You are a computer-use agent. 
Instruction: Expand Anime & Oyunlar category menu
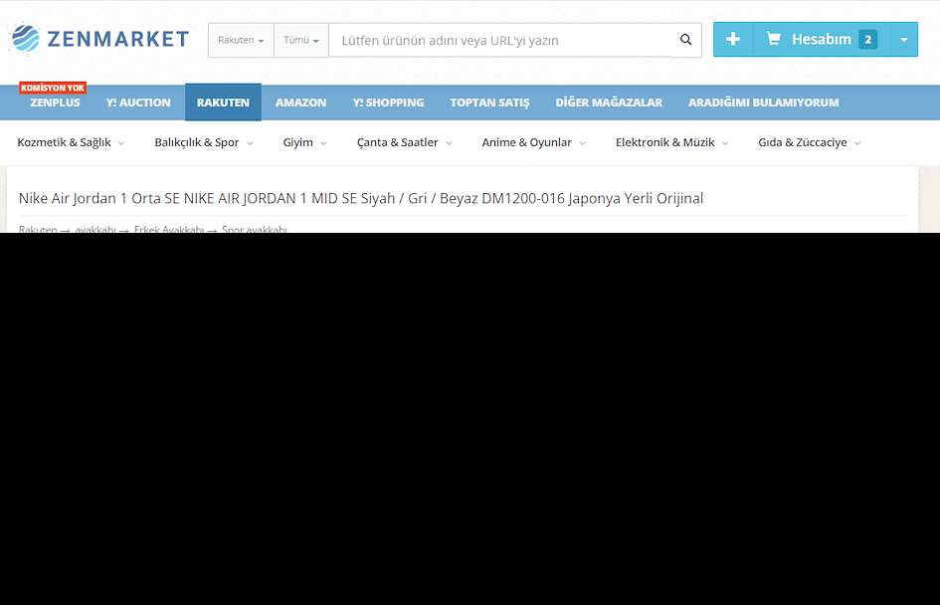[x=533, y=142]
